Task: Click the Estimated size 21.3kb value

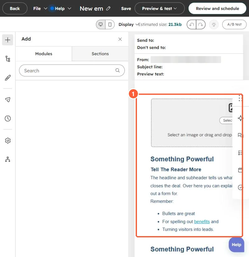Action: (175, 24)
